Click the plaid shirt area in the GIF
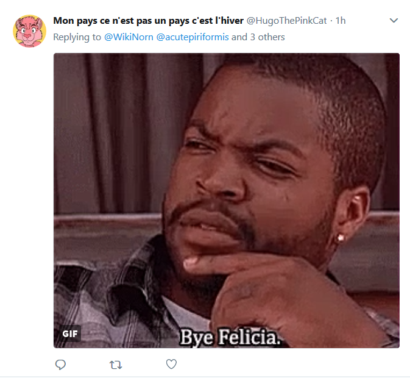Viewport: 410px width, 378px height. click(110, 296)
